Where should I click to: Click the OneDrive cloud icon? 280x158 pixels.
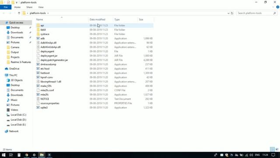tap(7, 68)
